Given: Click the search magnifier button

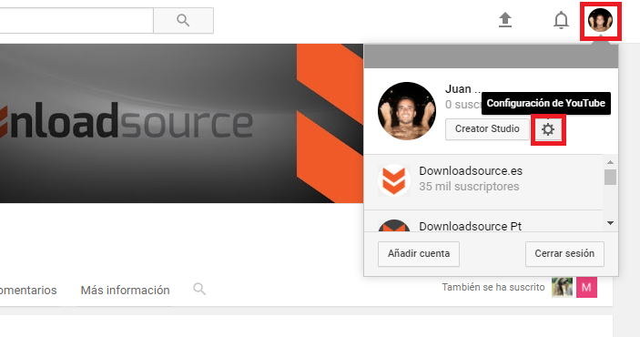Looking at the screenshot, I should 183,20.
